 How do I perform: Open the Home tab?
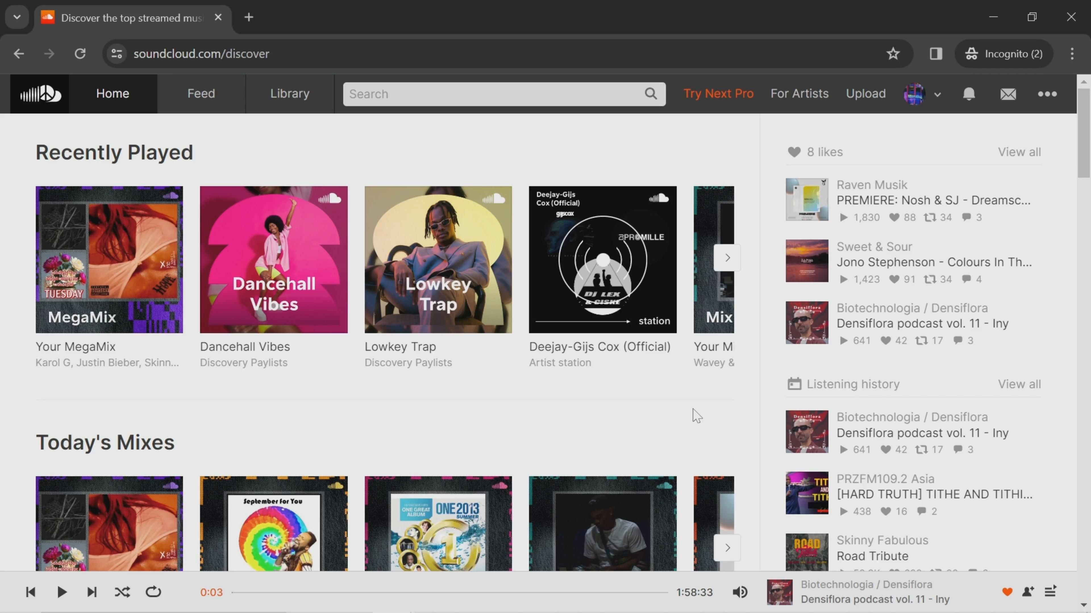tap(113, 93)
